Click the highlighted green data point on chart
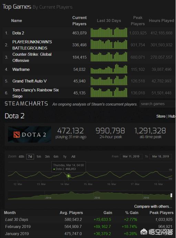176x238 pixels. (69, 176)
